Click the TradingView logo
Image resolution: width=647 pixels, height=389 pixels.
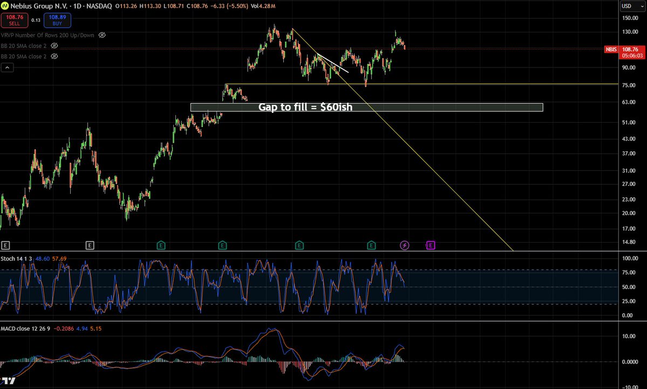point(9,380)
